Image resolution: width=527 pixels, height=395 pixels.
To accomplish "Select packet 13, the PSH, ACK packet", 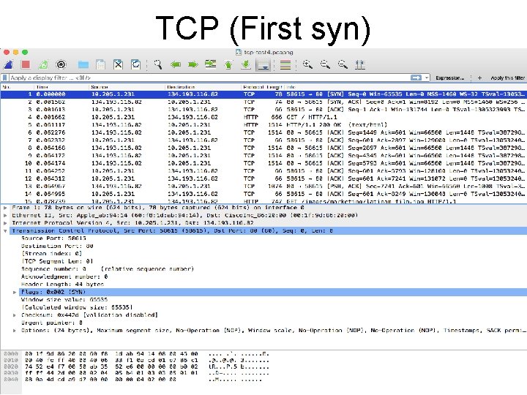I will click(x=263, y=187).
